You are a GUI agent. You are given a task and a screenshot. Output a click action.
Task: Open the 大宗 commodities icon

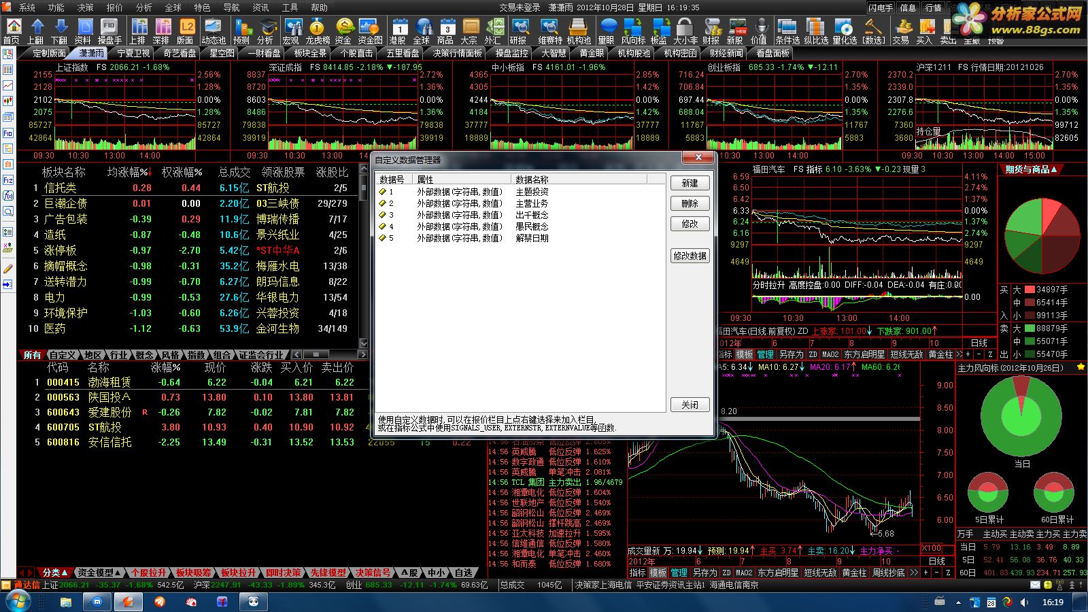470,31
